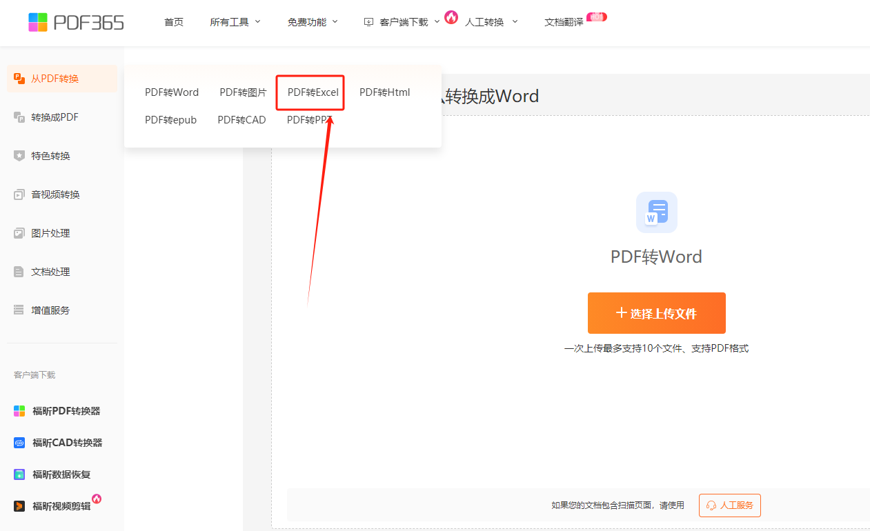Open the 文档翻译 link
The image size is (870, 531).
coord(564,22)
